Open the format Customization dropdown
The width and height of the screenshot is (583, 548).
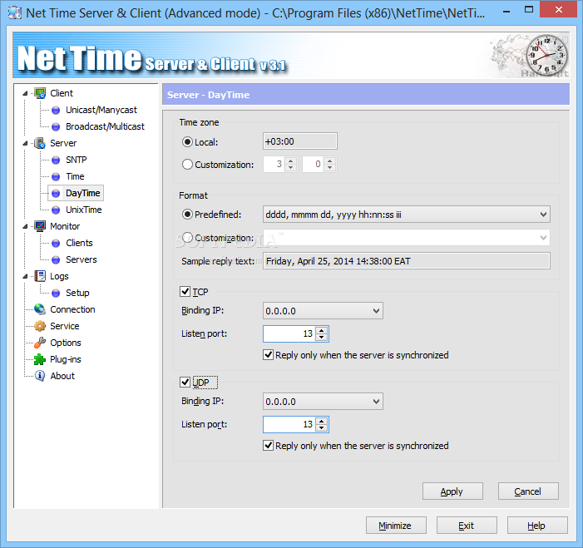[543, 238]
